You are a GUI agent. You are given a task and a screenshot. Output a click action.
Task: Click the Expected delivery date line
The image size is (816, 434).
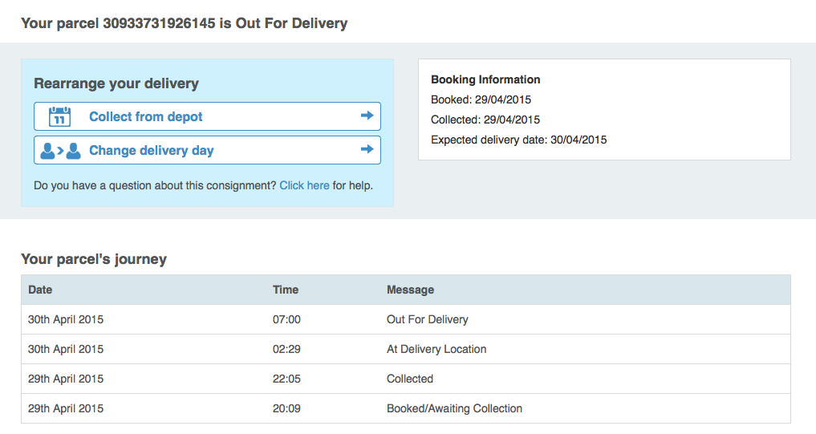tap(518, 140)
